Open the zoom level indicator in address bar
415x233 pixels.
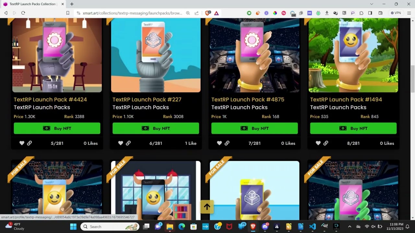188,13
